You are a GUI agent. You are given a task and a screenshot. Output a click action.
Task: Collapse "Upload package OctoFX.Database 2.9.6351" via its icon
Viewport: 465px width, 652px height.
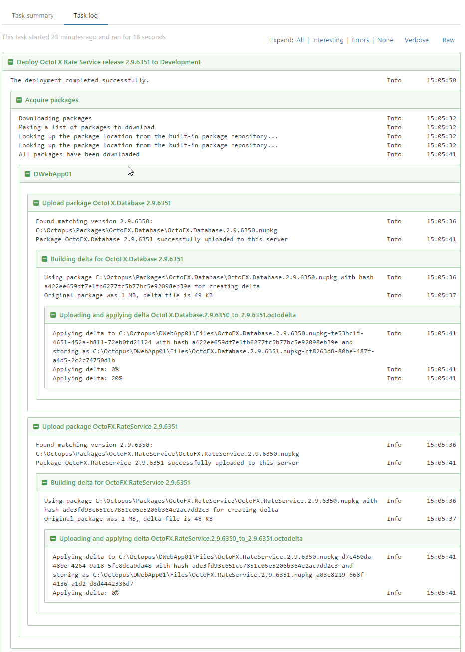[35, 203]
